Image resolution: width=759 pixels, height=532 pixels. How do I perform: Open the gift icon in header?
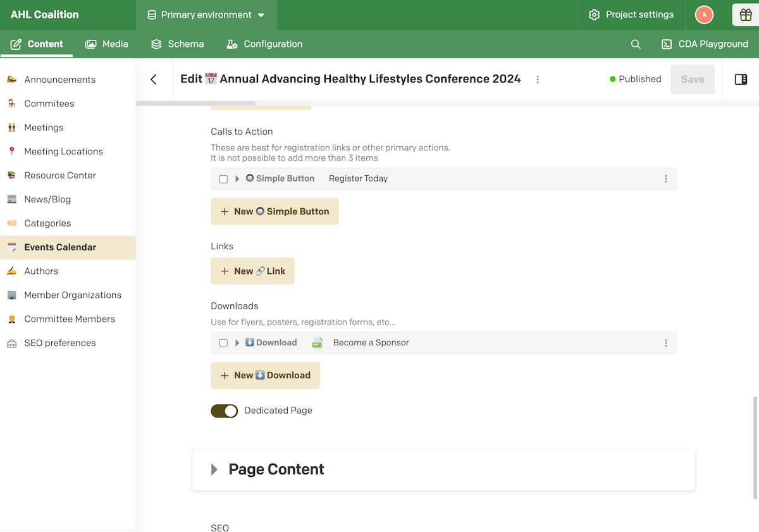point(745,15)
